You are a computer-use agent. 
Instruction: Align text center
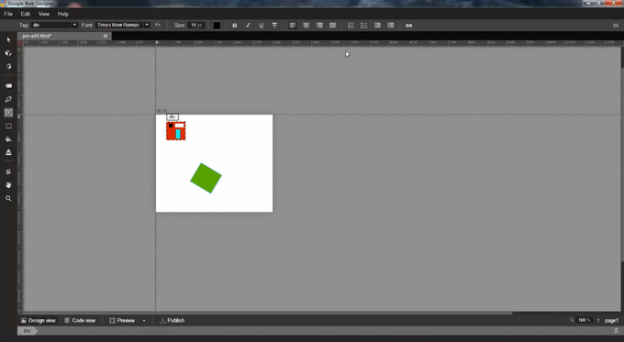pos(306,26)
